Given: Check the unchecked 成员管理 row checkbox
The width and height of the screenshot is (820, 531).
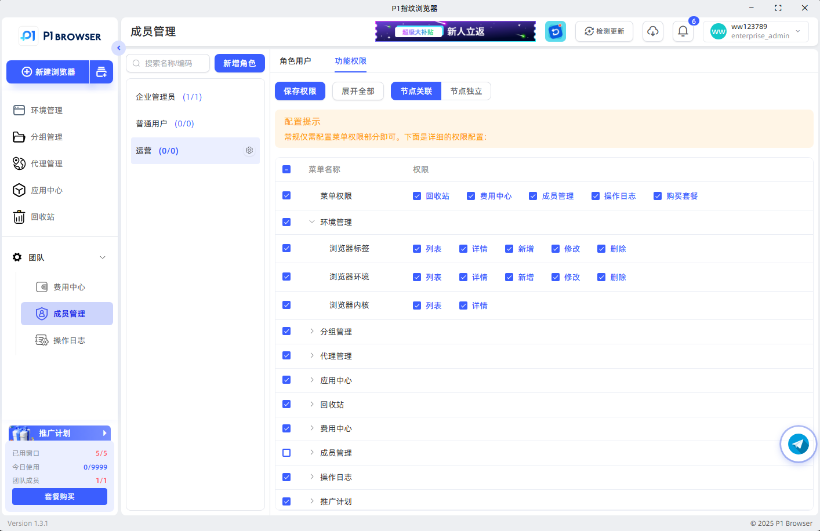Looking at the screenshot, I should pyautogui.click(x=286, y=453).
